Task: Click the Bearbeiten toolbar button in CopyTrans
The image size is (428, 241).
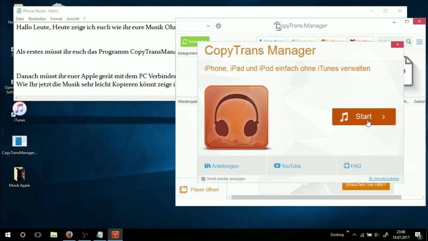Action: [303, 40]
